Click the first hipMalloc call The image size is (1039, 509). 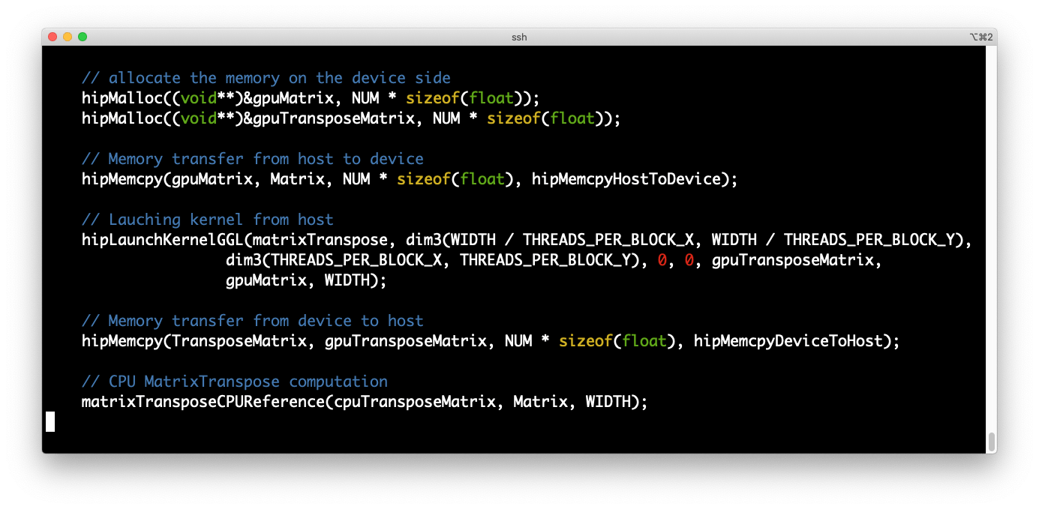[122, 98]
